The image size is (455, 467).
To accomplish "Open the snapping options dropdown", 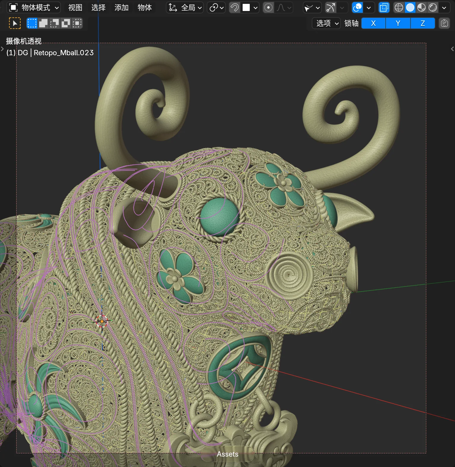I will click(x=250, y=7).
